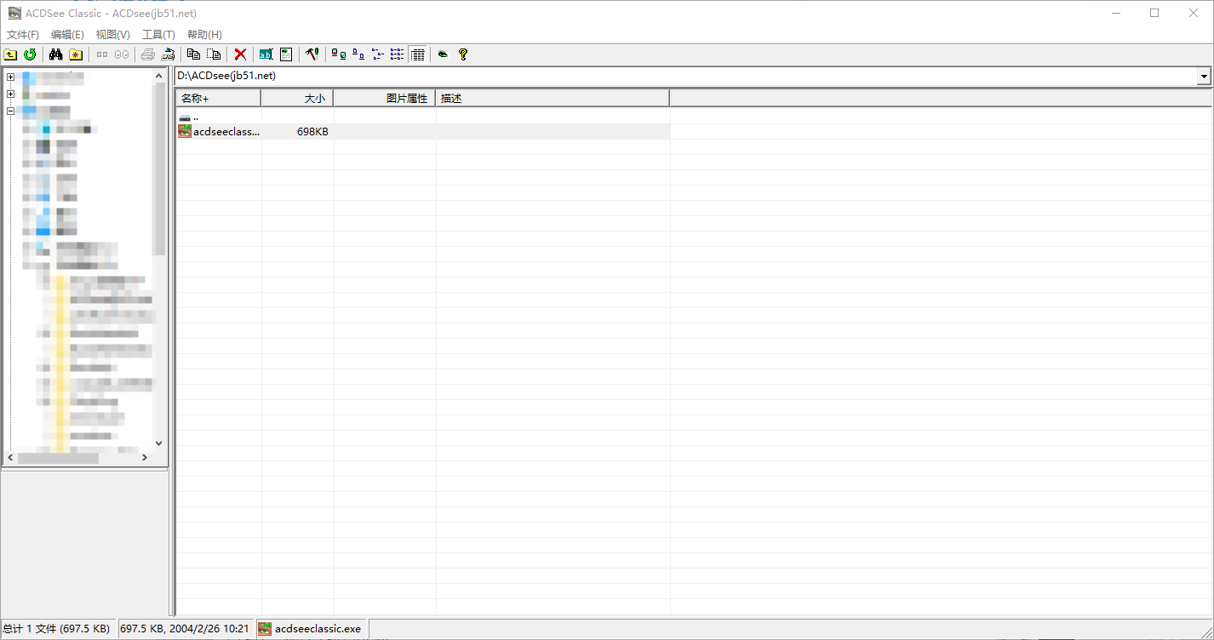Expand the path dropdown arrow
The image size is (1214, 640).
[1204, 77]
